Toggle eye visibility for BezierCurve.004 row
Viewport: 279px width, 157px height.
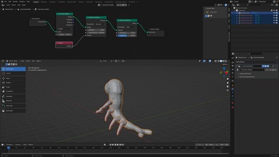coord(274,23)
